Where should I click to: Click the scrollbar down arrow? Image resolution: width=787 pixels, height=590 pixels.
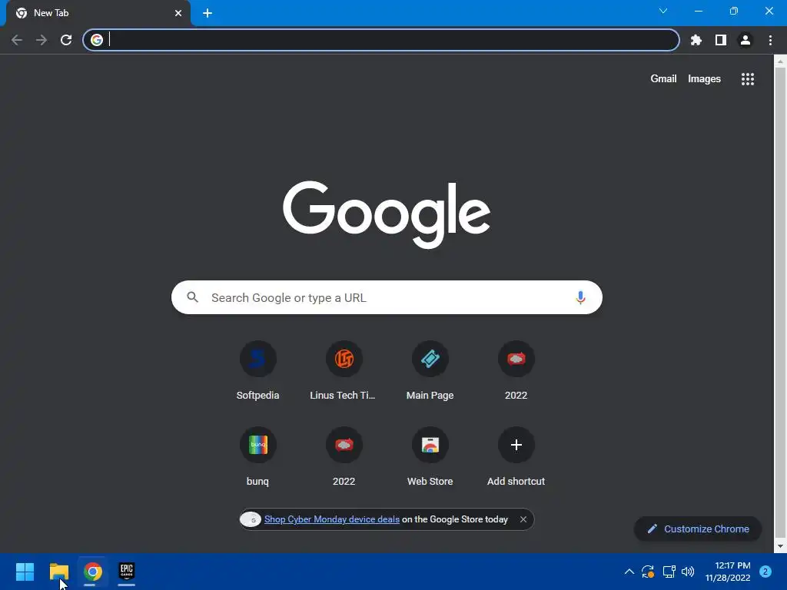(780, 546)
